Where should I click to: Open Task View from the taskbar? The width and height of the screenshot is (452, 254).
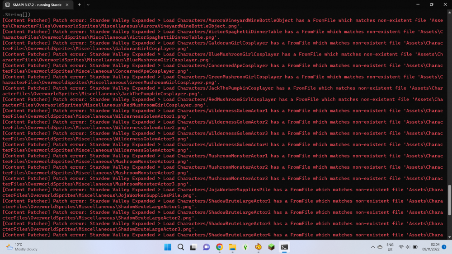tap(193, 247)
